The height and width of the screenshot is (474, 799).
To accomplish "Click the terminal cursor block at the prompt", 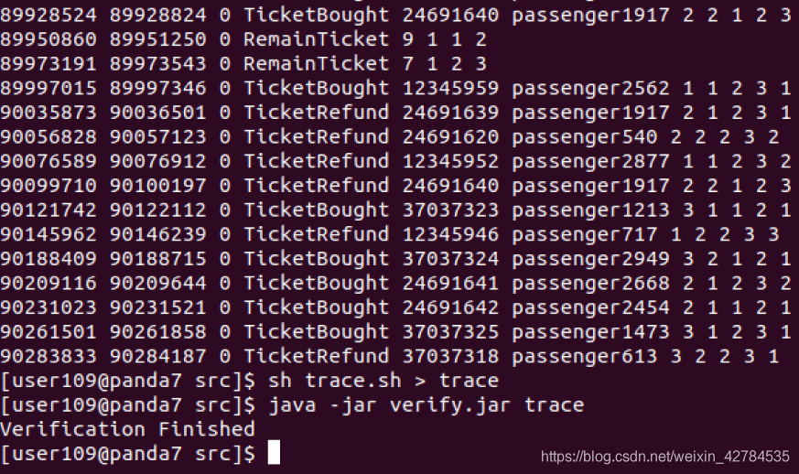I will point(274,452).
